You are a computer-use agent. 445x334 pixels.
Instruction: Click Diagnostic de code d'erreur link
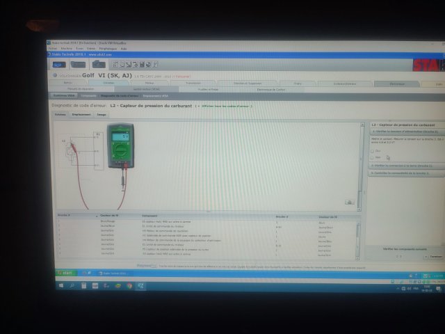(120, 96)
